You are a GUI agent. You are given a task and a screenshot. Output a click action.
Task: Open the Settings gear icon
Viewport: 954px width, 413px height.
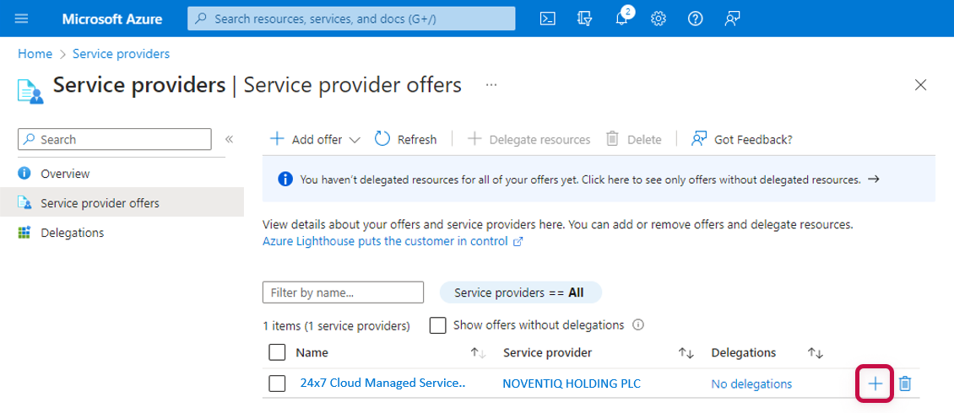coord(659,19)
